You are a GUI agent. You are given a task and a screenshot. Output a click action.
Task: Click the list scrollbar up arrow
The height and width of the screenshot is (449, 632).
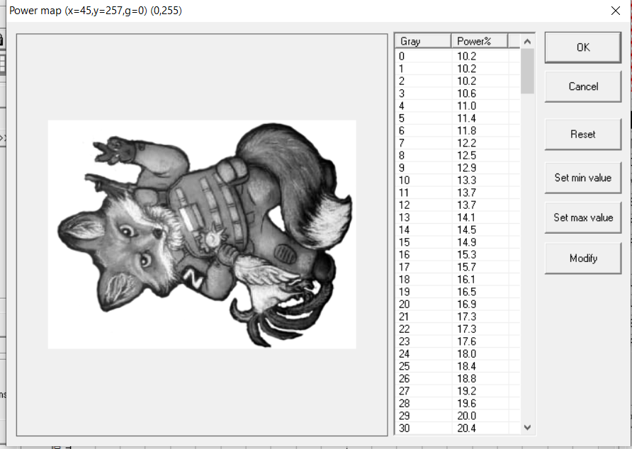click(x=527, y=41)
